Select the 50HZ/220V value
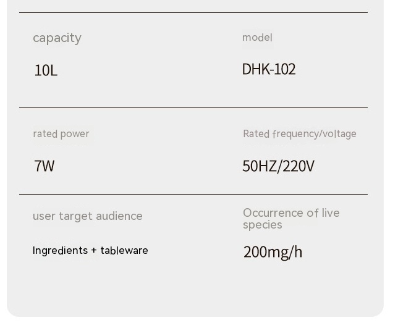Image resolution: width=398 pixels, height=328 pixels. click(279, 166)
